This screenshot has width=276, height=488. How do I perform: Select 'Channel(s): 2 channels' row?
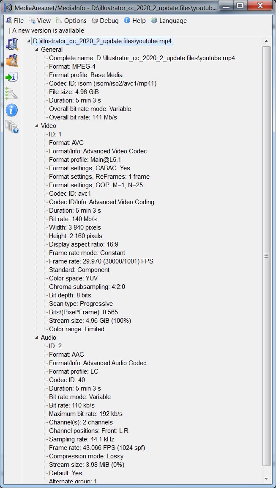point(81,422)
